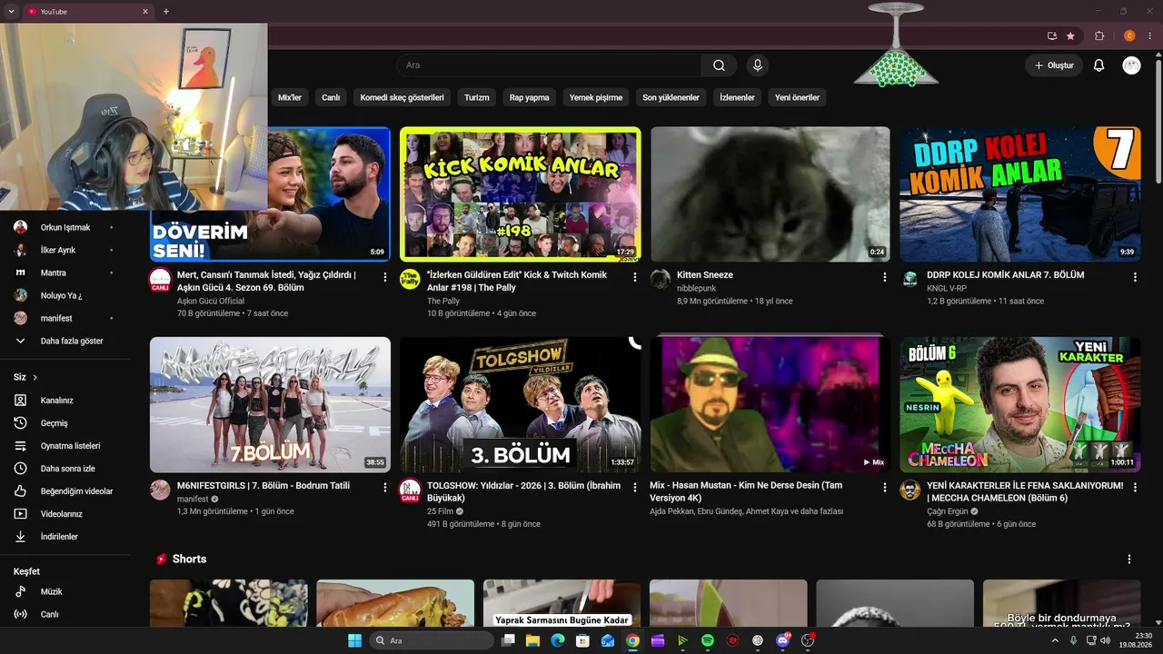Click the install app icon in address bar
Screen dimensions: 1163x654
tap(1052, 36)
